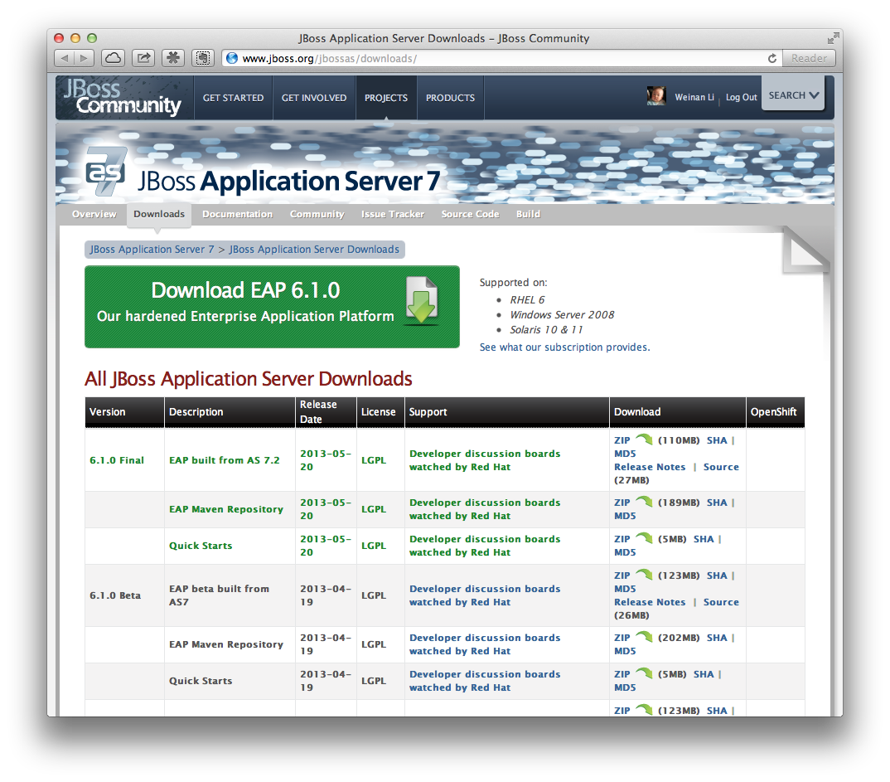Viewport: 890px width, 782px height.
Task: Open MD5 link for the 6.1.0 Final row
Action: tap(625, 453)
